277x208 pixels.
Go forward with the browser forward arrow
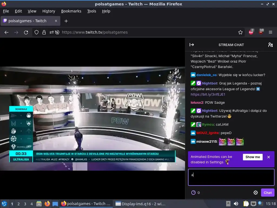(16, 32)
